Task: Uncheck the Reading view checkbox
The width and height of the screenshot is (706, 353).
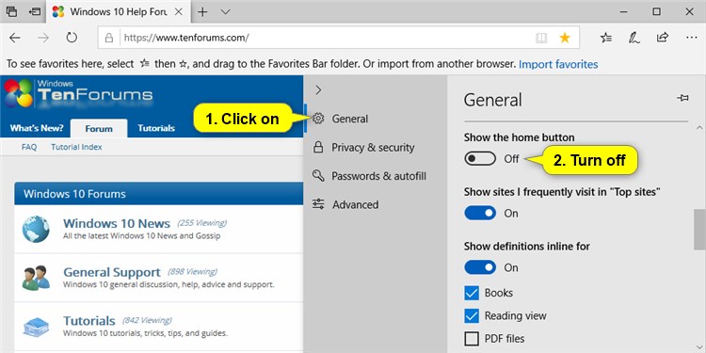Action: pyautogui.click(x=472, y=316)
